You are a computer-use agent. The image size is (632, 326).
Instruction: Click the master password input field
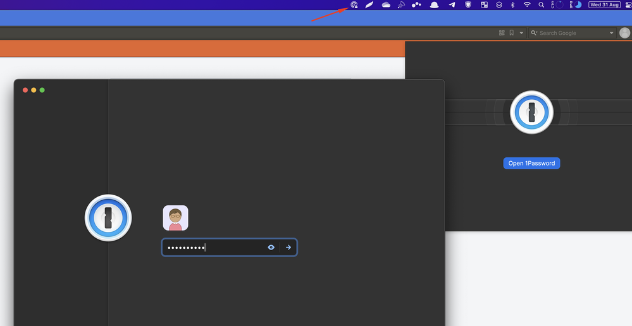pyautogui.click(x=215, y=248)
